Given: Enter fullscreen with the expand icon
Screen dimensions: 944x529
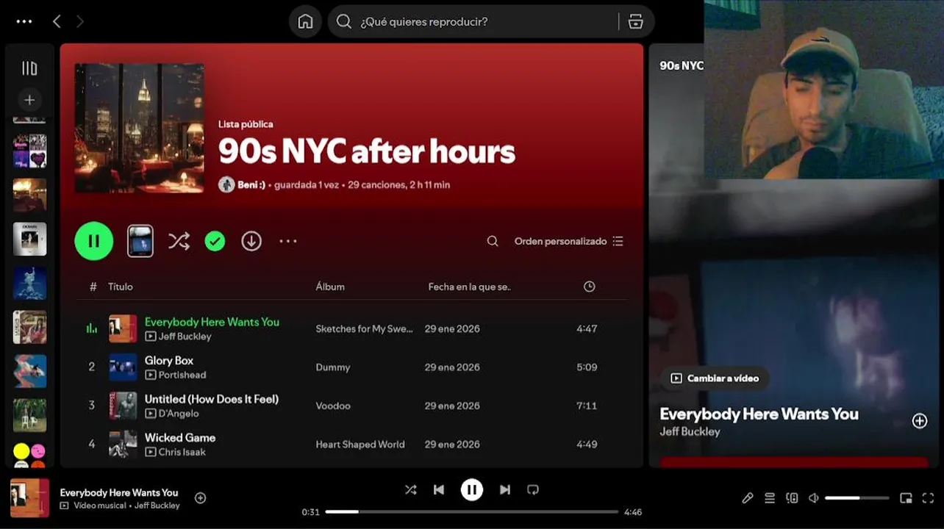Looking at the screenshot, I should [x=928, y=498].
